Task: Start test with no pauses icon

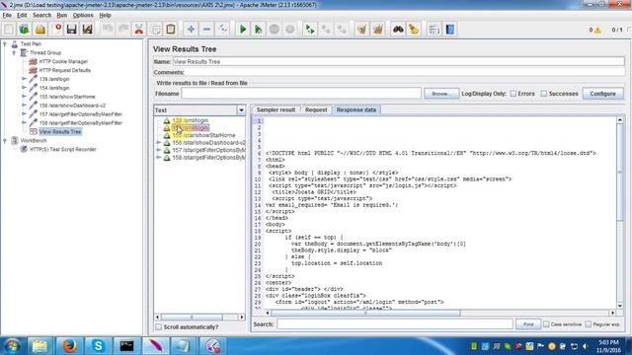Action: tap(259, 29)
